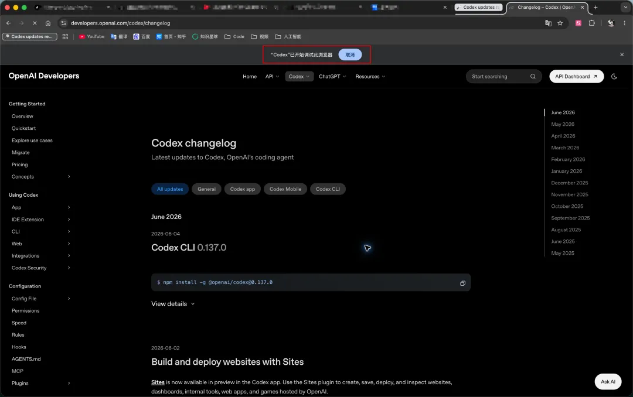Open Codex updates tab group chip
This screenshot has width=633, height=397.
coord(30,36)
